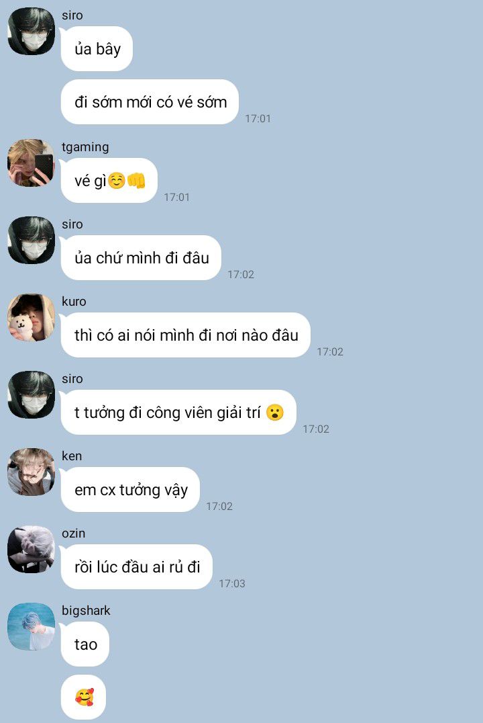
Task: Open bigshark's profile picture
Action: point(31,627)
